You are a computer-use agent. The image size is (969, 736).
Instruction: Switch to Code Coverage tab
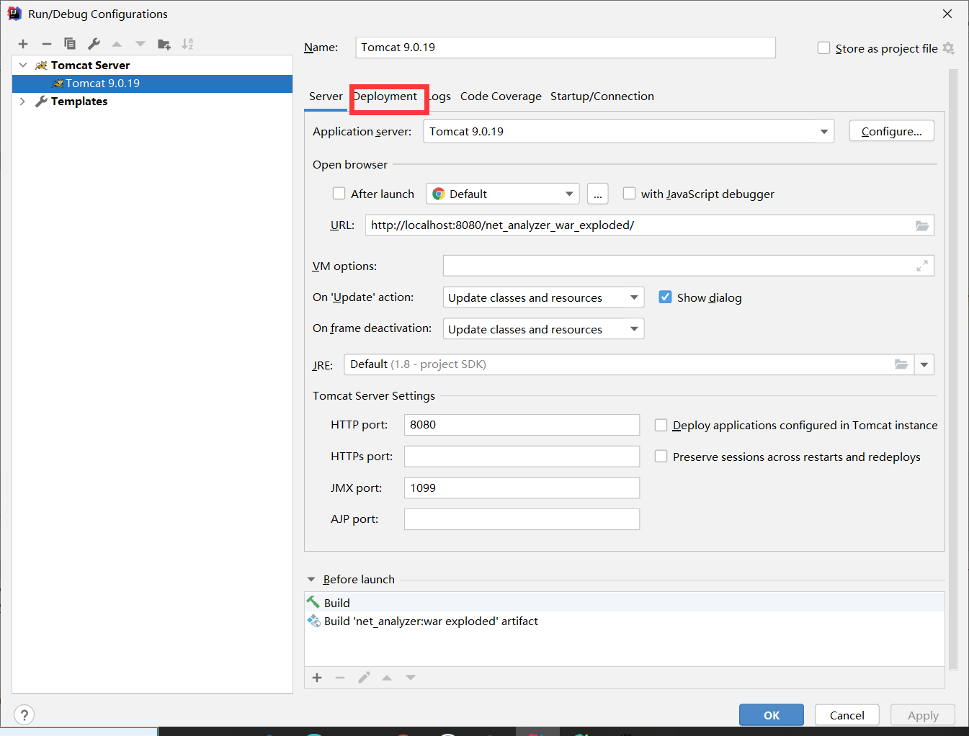click(x=501, y=97)
